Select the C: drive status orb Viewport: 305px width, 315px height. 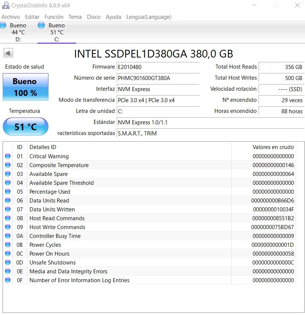click(41, 25)
